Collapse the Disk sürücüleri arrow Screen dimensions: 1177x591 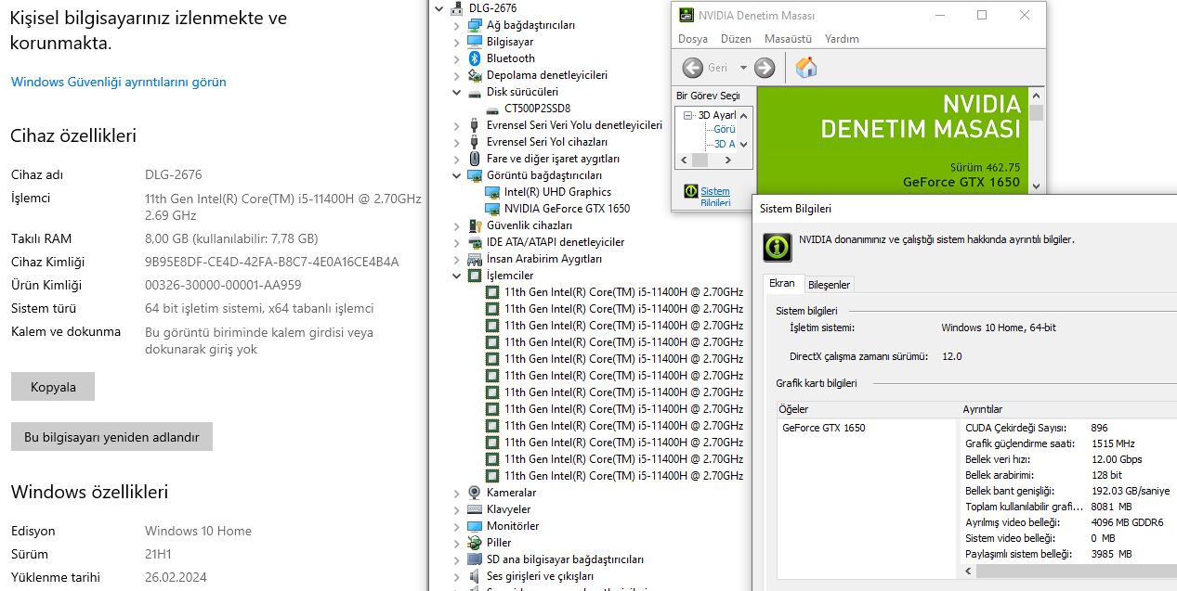pyautogui.click(x=456, y=92)
